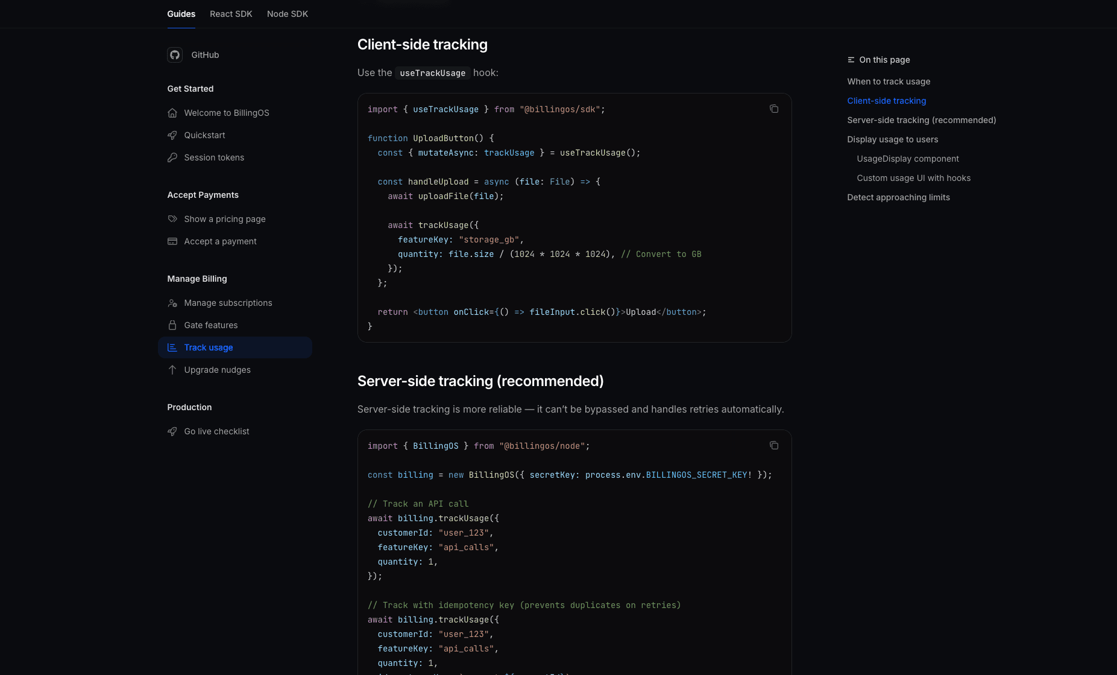The image size is (1117, 675).
Task: Jump to Detect approaching limits section
Action: point(898,197)
